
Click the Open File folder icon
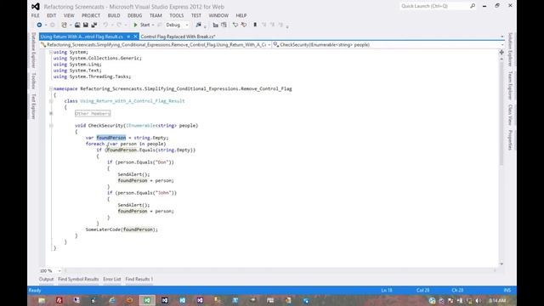pyautogui.click(x=77, y=25)
